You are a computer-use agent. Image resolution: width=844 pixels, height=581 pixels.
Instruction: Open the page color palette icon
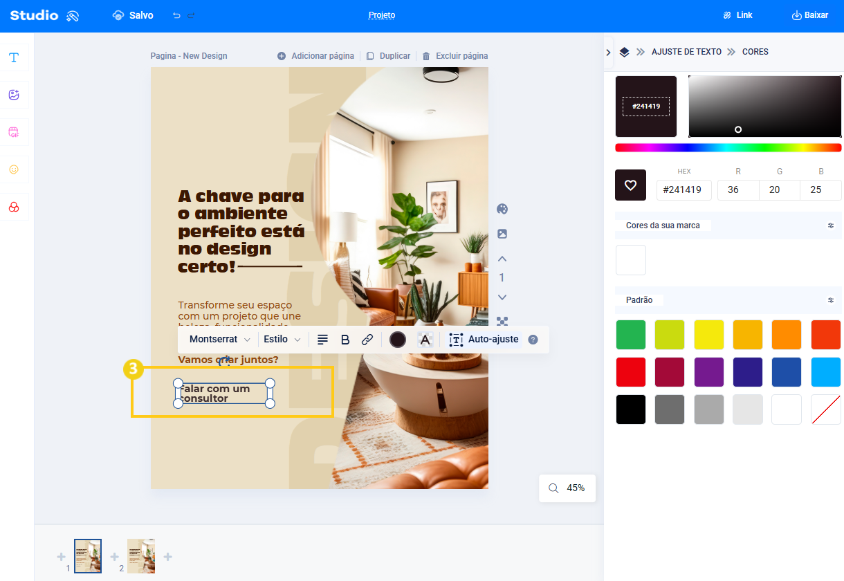(502, 209)
